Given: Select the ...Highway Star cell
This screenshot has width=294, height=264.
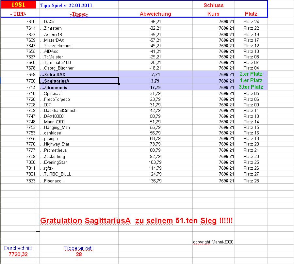Looking at the screenshot, I should click(79, 144).
